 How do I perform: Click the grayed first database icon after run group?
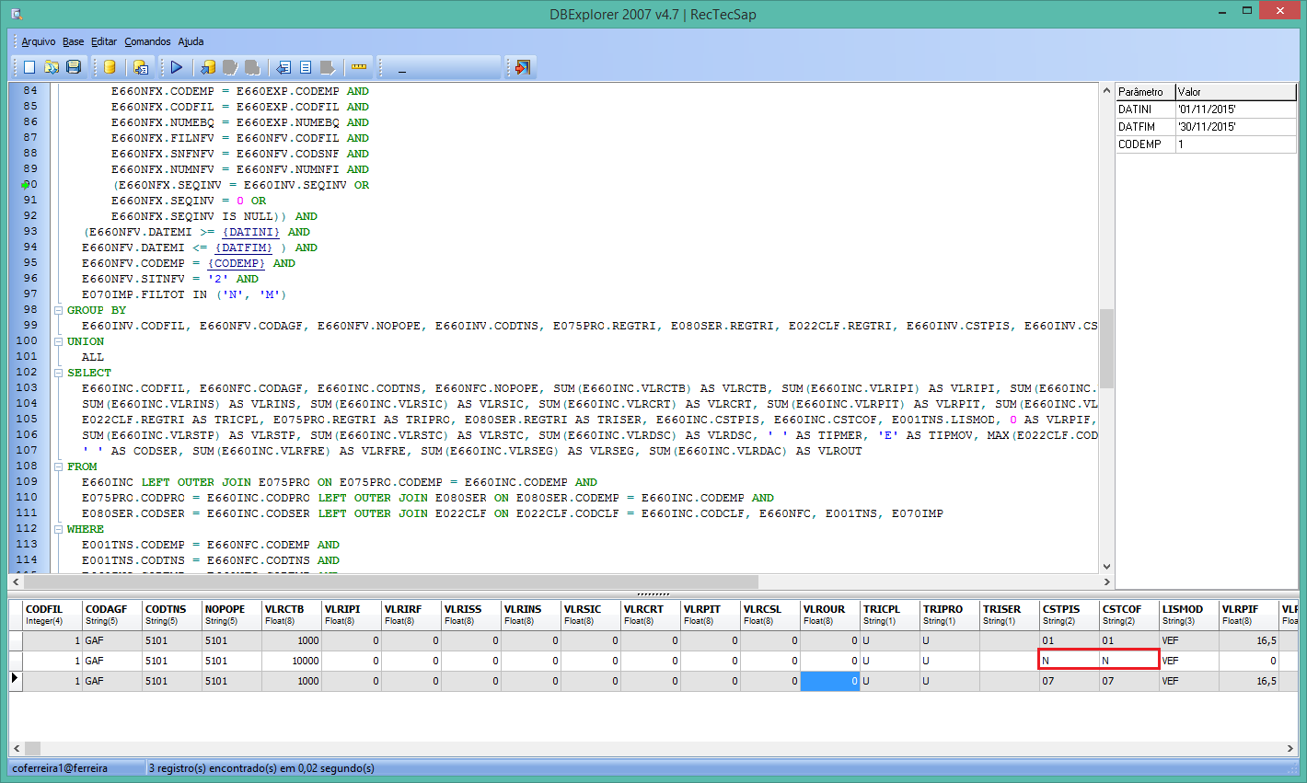click(x=230, y=67)
